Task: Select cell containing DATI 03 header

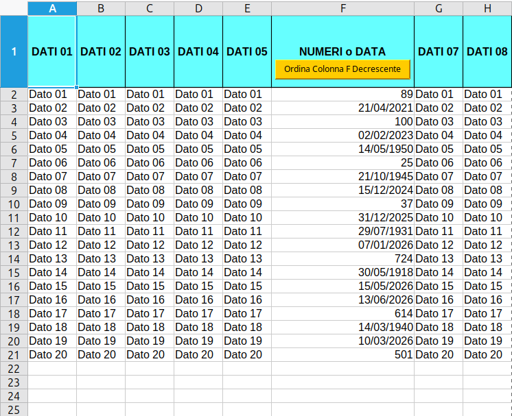Action: point(150,51)
